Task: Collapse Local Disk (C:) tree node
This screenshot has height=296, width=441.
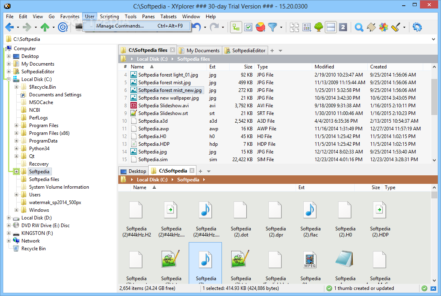Action: [9, 79]
